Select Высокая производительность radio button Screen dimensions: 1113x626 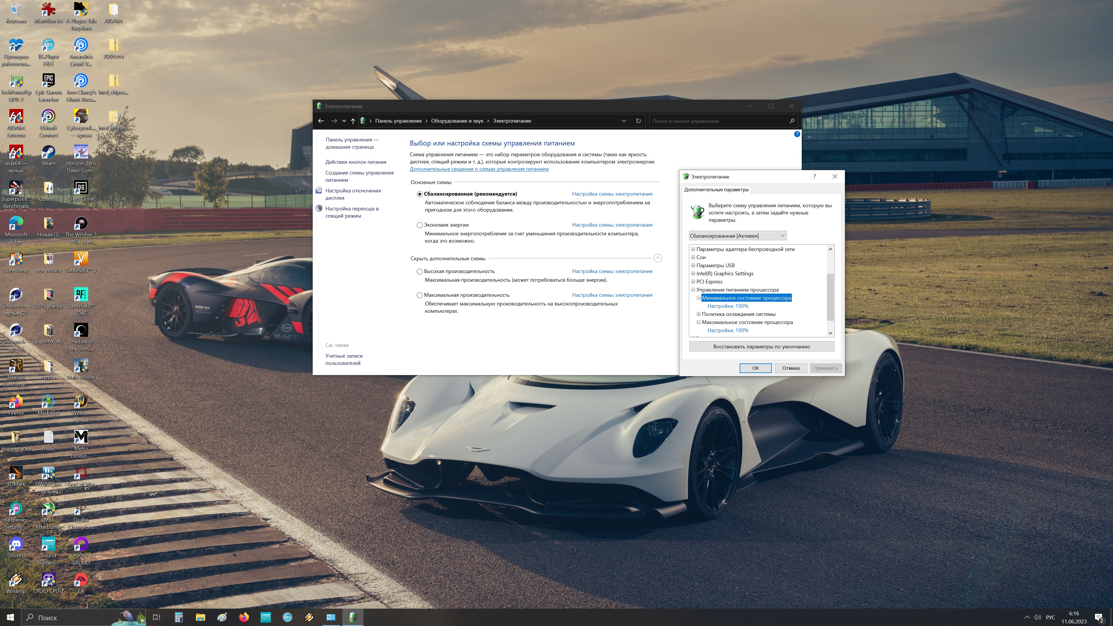(x=419, y=271)
